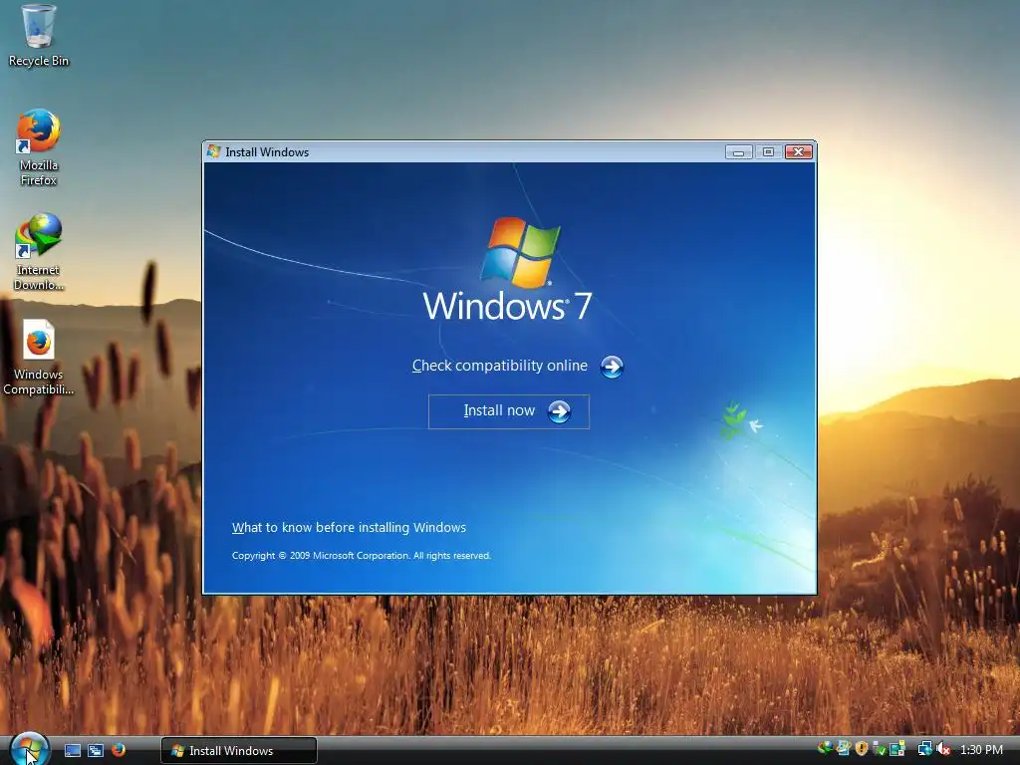This screenshot has height=765, width=1020.
Task: Select the Internet Download Manager desktop shortcut
Action: click(x=39, y=252)
